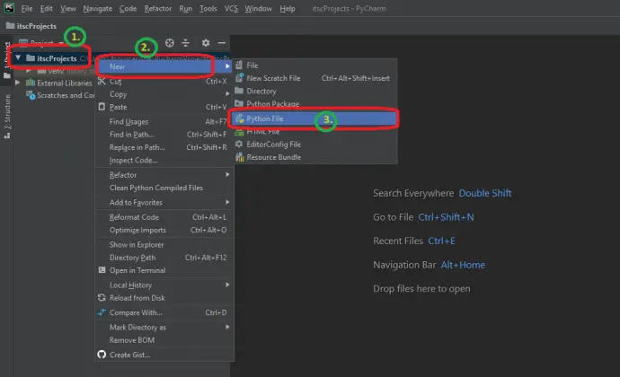Select EditorConfig File option
The image size is (620, 377).
tap(273, 144)
